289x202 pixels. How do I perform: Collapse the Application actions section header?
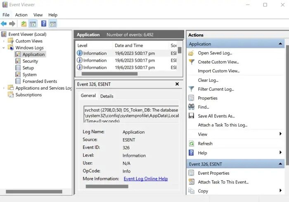(281, 44)
